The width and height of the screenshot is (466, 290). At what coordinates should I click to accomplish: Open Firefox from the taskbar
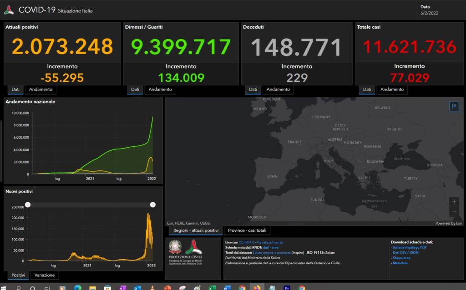257,288
